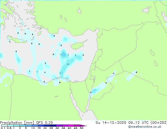Select the 20–25 mm legend color swatch
This screenshot has height=129, width=167.
pos(47,126)
